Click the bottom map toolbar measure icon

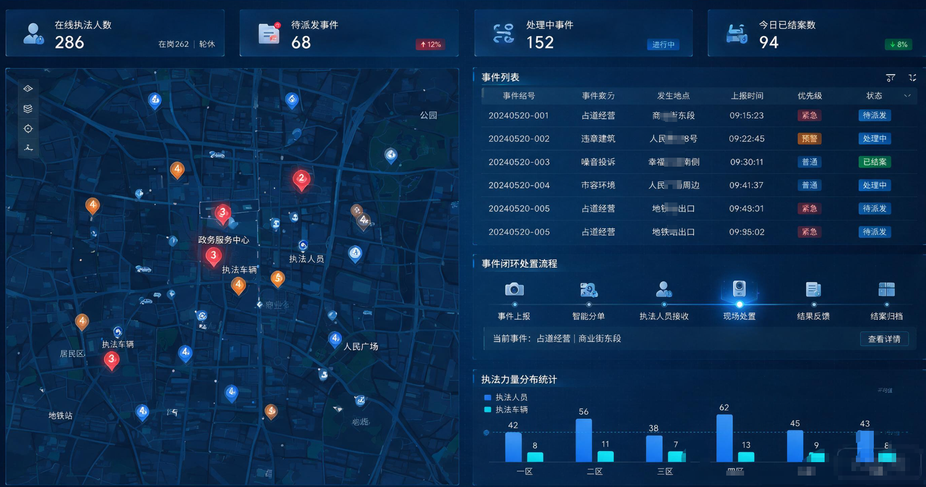point(28,148)
